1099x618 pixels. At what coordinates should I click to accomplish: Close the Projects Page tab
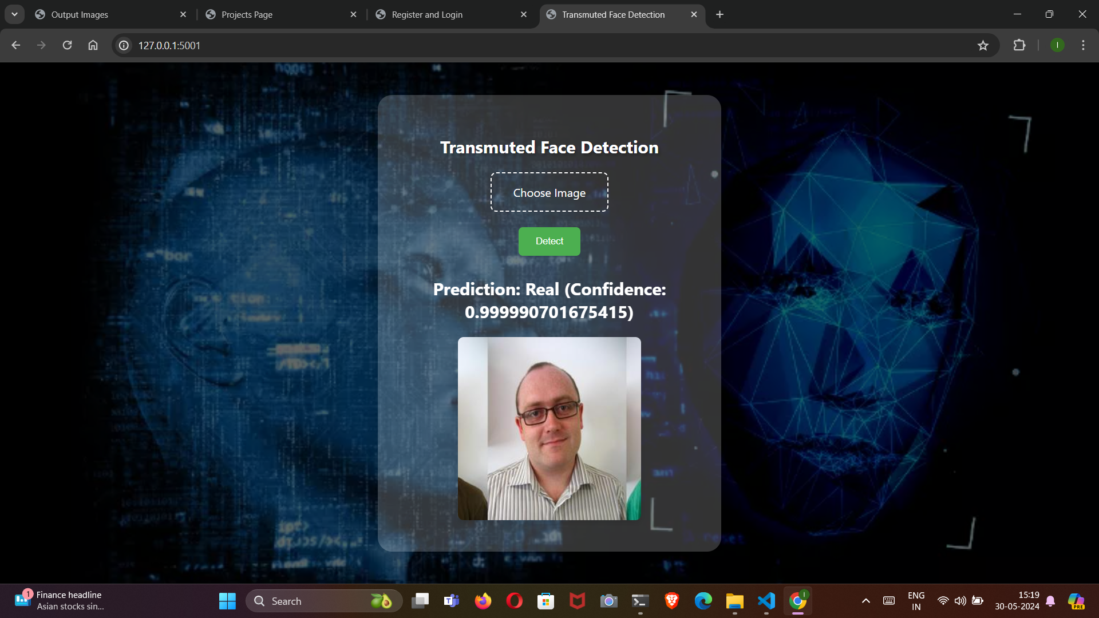353,14
